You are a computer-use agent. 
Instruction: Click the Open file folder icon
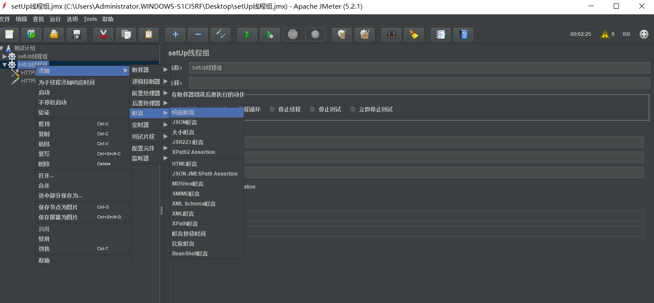[54, 34]
